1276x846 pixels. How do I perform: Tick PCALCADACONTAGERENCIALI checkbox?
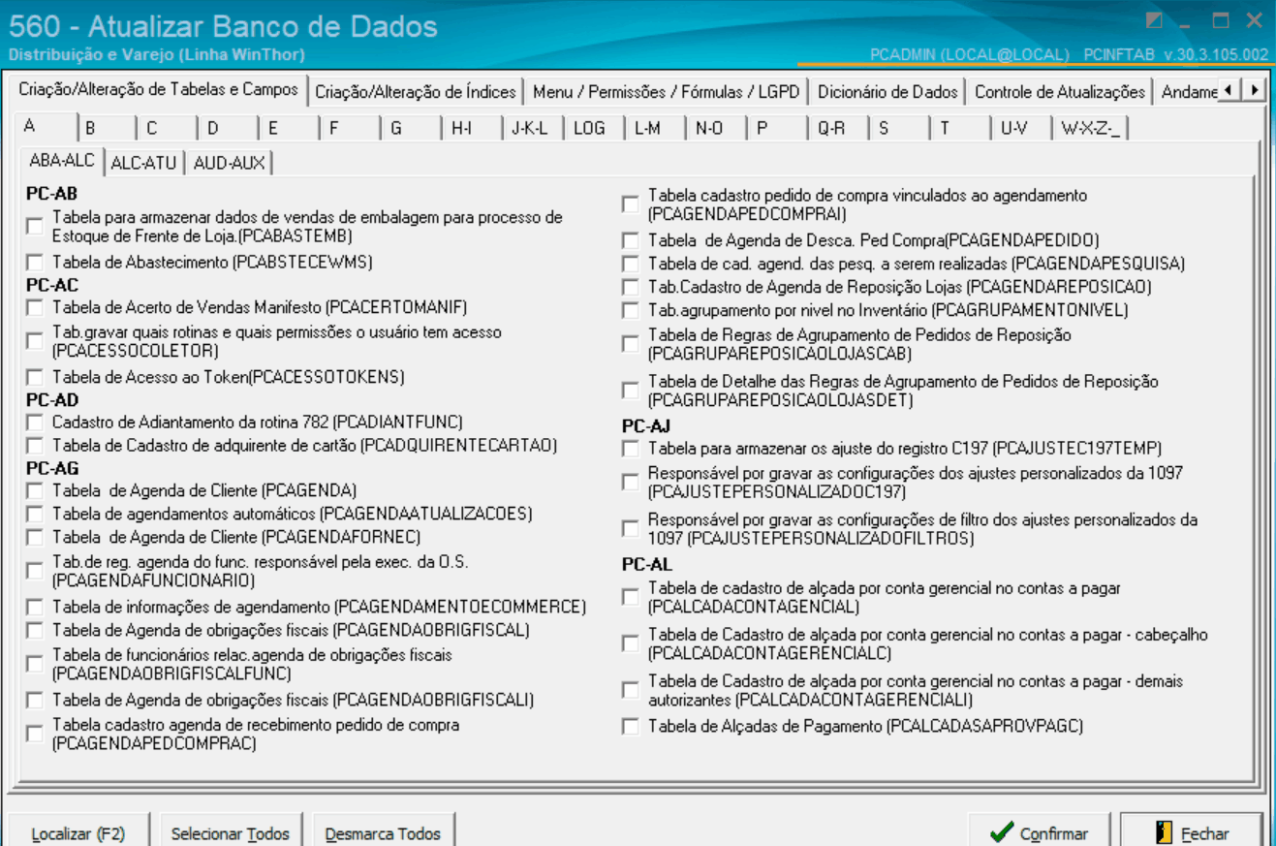tap(631, 690)
